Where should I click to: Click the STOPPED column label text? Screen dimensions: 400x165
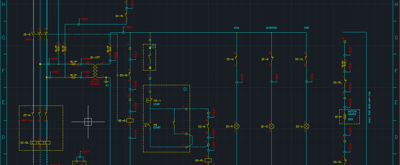[x=271, y=28]
